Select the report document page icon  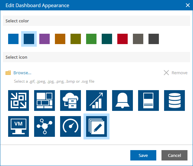pos(148,101)
